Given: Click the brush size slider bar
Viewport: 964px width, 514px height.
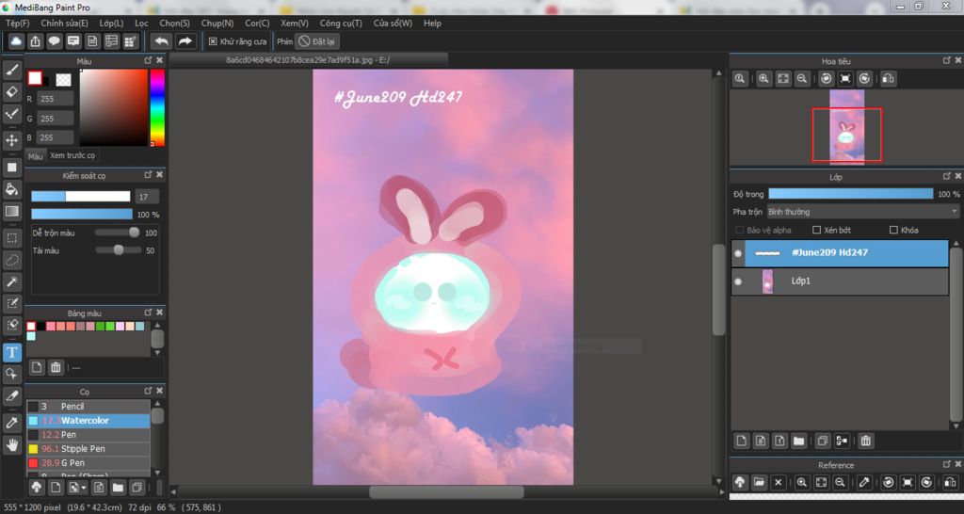Looking at the screenshot, I should click(x=81, y=196).
